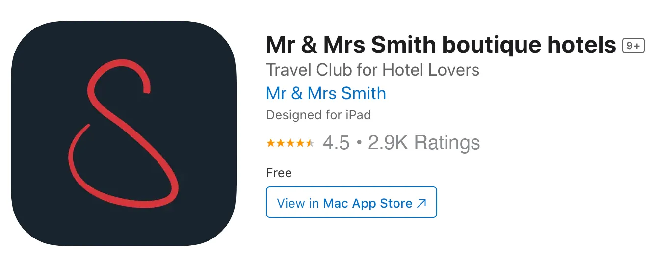Click the first orange rating star
This screenshot has height=265, width=657.
(271, 143)
